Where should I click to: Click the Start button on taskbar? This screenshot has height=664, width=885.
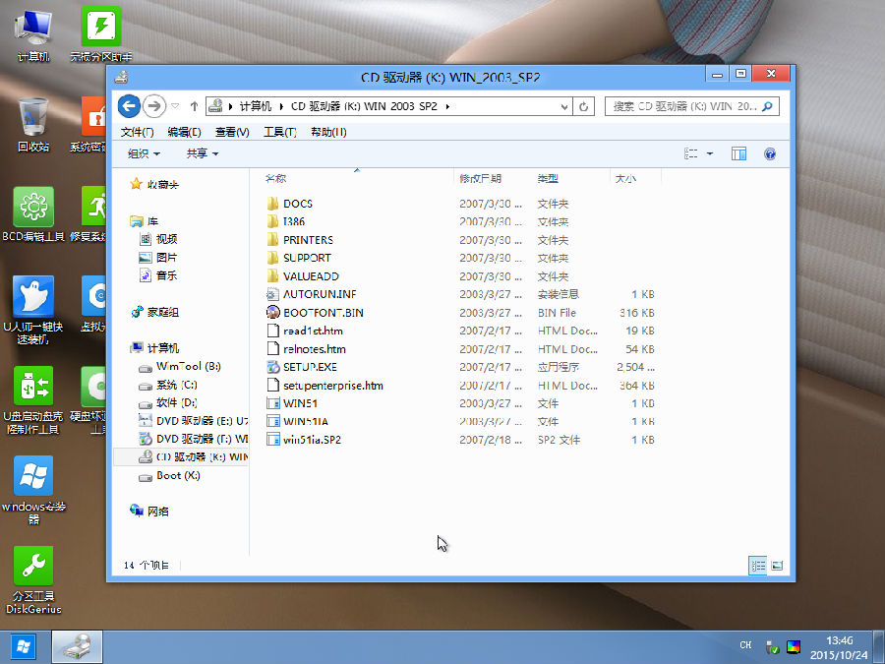24,647
